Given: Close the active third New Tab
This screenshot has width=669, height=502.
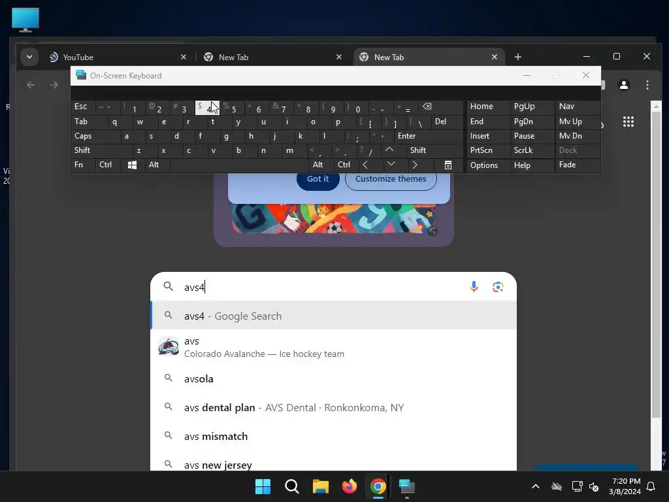Looking at the screenshot, I should [495, 57].
